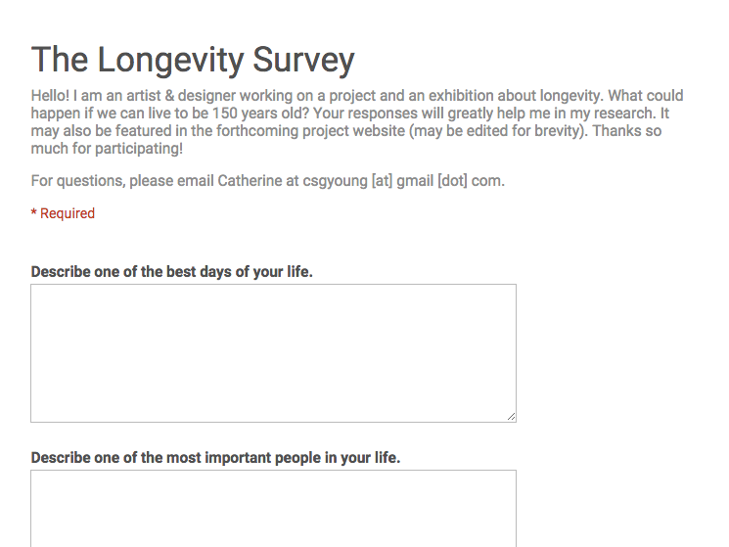Click the word "Survey" in the page title
The image size is (729, 547).
pos(303,61)
